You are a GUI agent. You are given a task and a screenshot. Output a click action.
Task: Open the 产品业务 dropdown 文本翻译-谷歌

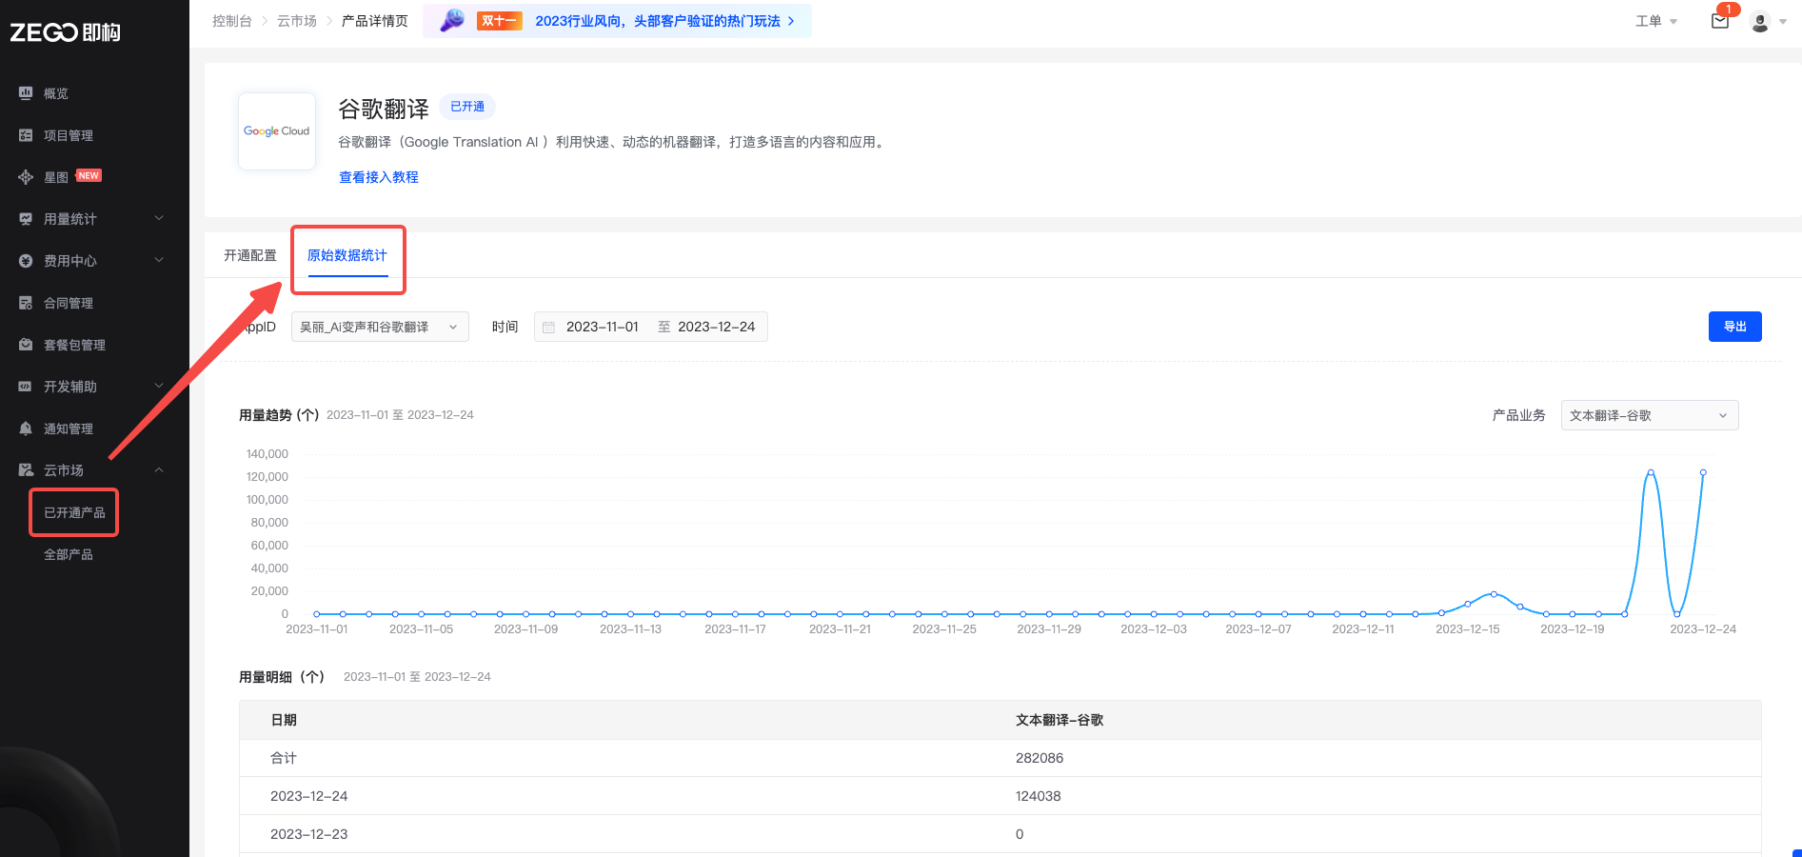(x=1650, y=415)
